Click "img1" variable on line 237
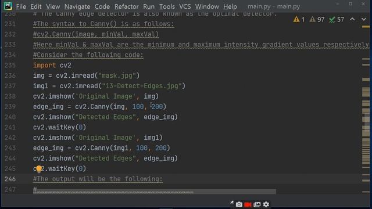 (x=41, y=86)
